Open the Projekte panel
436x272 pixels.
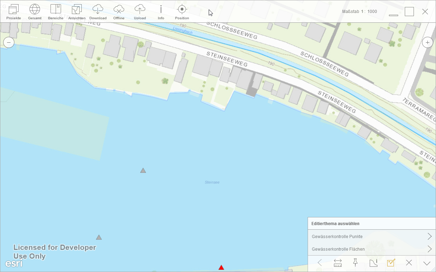14,12
